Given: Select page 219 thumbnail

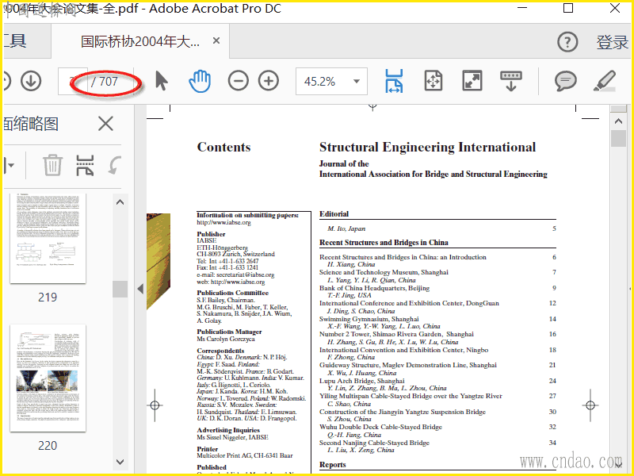Looking at the screenshot, I should [x=48, y=238].
